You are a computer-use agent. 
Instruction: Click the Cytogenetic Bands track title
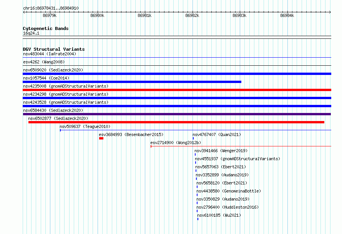[x=46, y=28]
